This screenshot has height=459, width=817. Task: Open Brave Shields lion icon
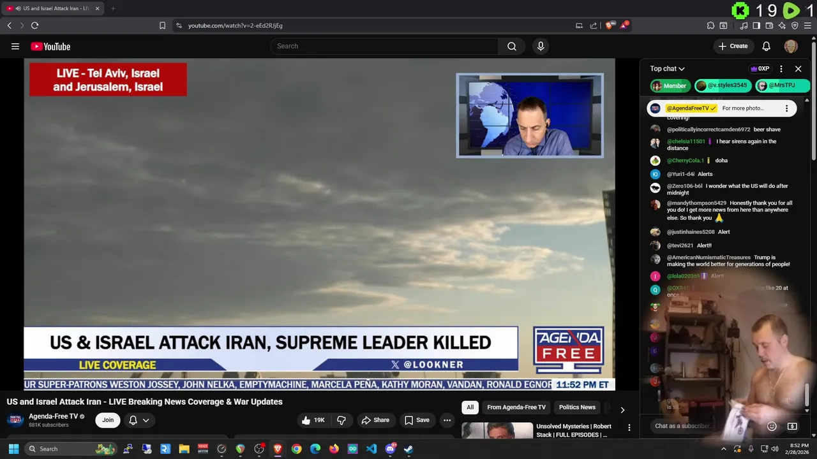click(x=609, y=25)
